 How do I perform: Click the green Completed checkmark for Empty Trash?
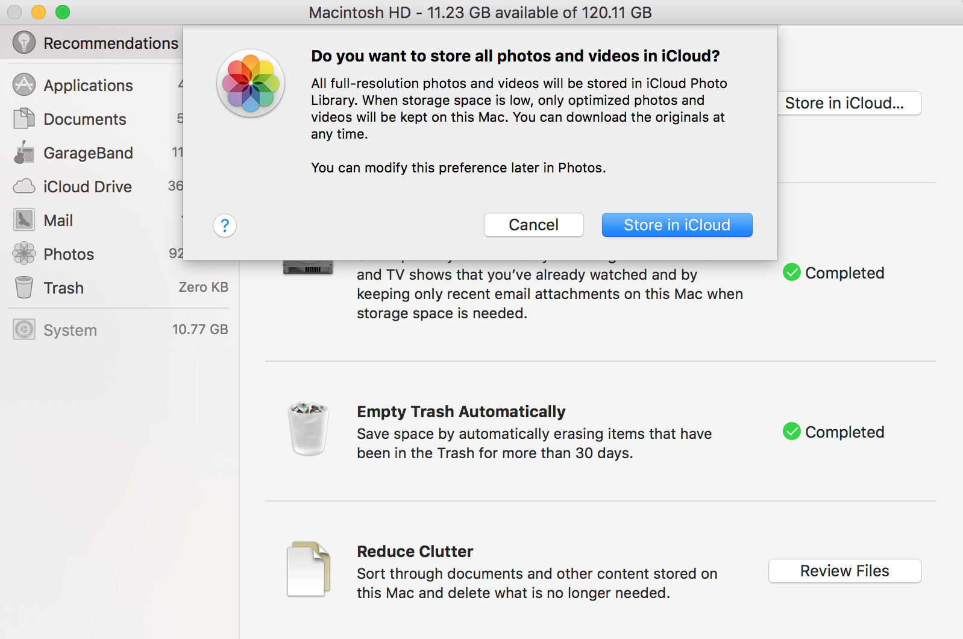point(791,432)
